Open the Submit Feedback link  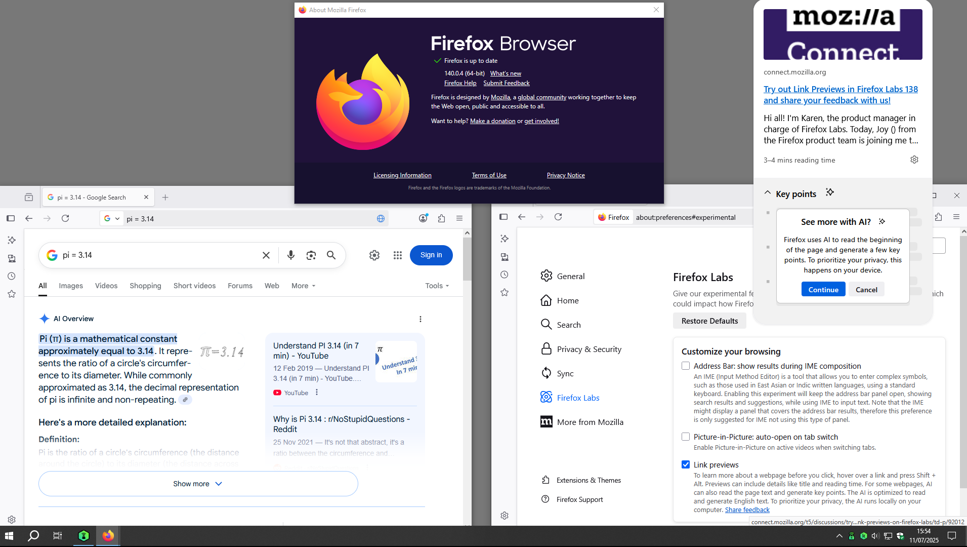pos(507,83)
